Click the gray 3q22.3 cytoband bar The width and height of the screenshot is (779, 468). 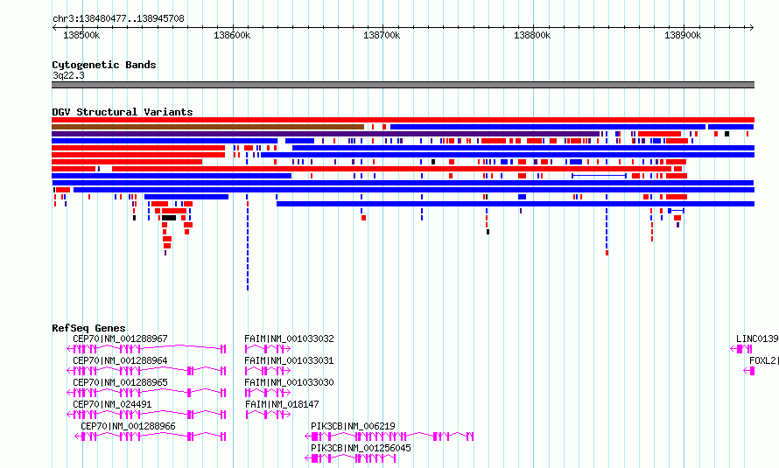coord(403,85)
